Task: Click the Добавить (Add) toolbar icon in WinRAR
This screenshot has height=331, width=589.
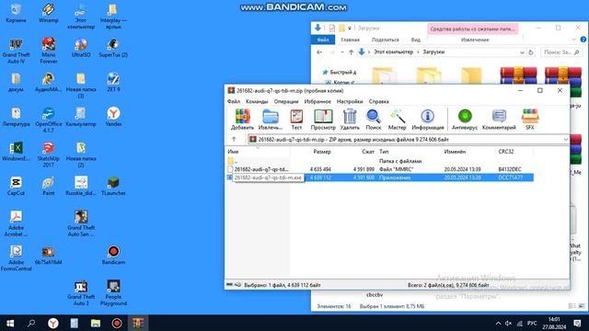Action: [x=242, y=120]
